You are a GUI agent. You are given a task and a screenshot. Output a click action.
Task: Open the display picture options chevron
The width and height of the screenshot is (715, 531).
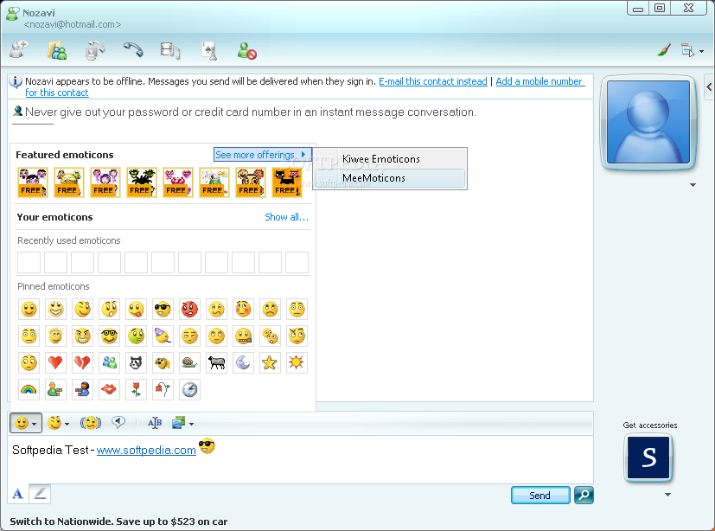tap(692, 184)
